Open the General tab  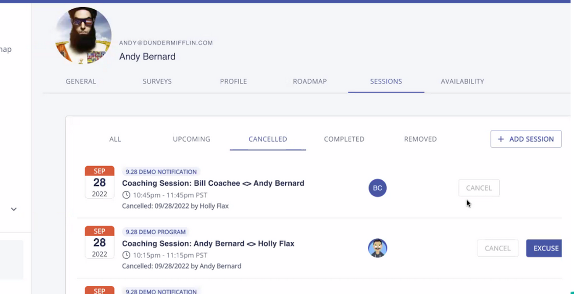(x=81, y=81)
